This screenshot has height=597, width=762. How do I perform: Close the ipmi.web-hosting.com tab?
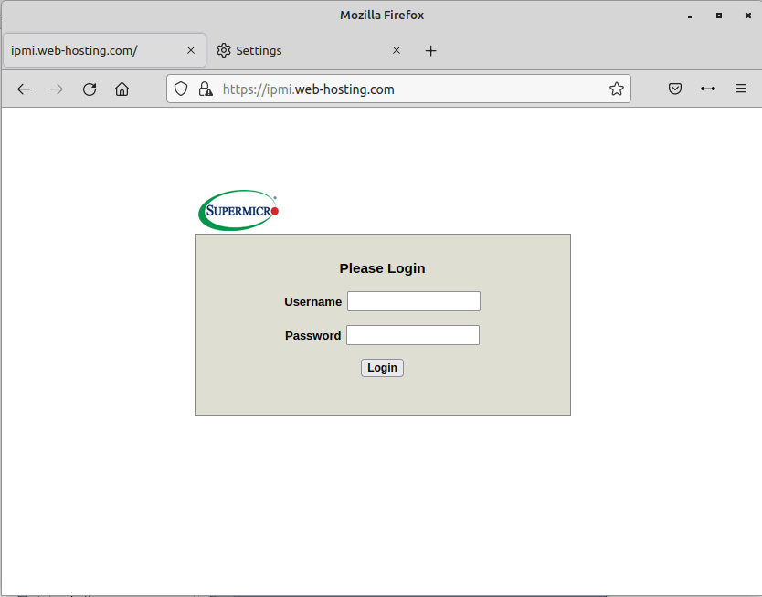pyautogui.click(x=191, y=50)
